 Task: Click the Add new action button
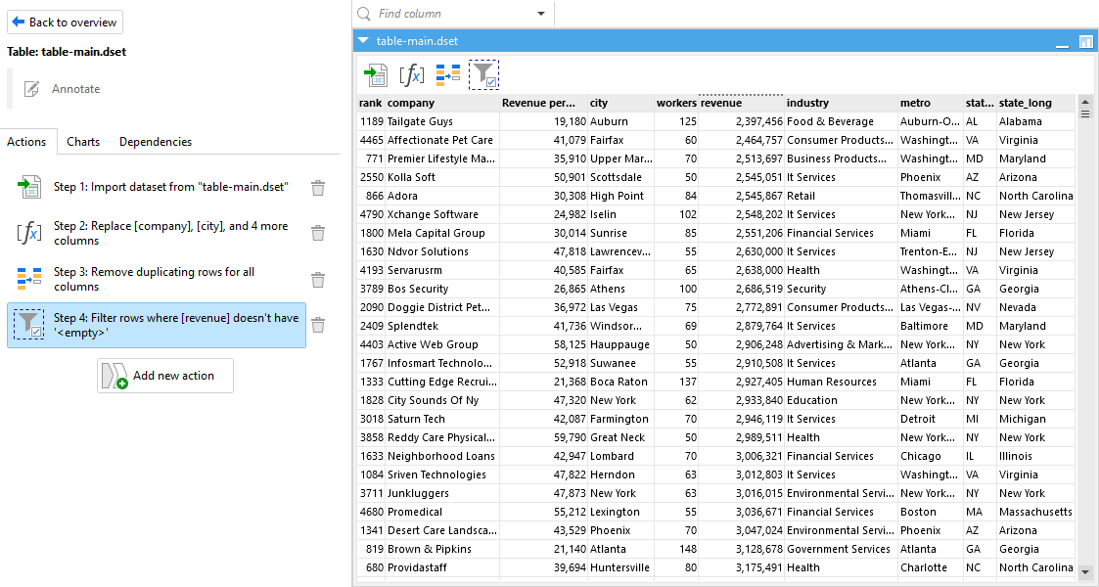pyautogui.click(x=165, y=376)
